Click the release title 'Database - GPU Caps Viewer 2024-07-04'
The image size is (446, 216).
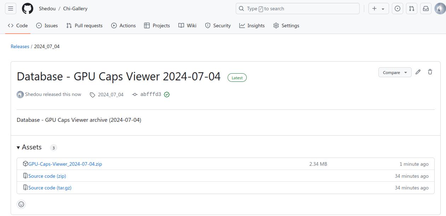pyautogui.click(x=119, y=76)
